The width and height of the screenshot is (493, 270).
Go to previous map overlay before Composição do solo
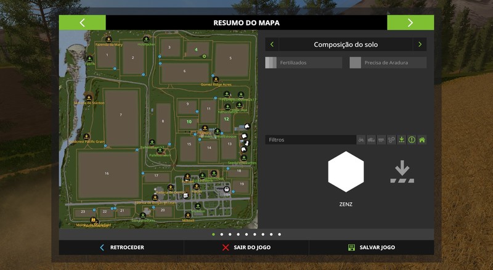coord(272,44)
